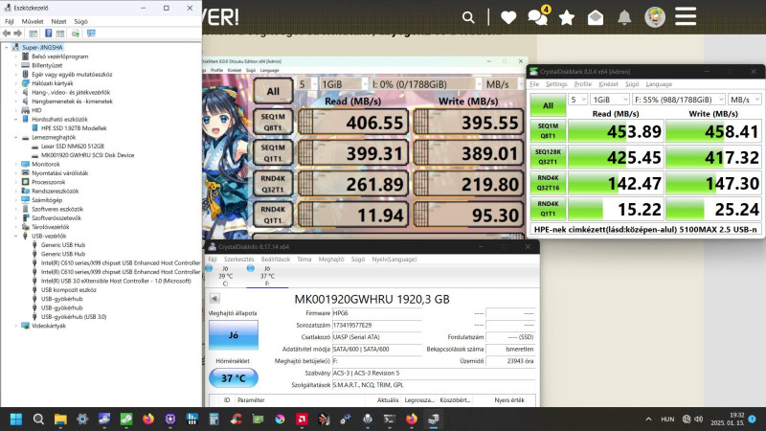
Task: Click the green All button in CrystalDiskMark
Action: click(548, 105)
